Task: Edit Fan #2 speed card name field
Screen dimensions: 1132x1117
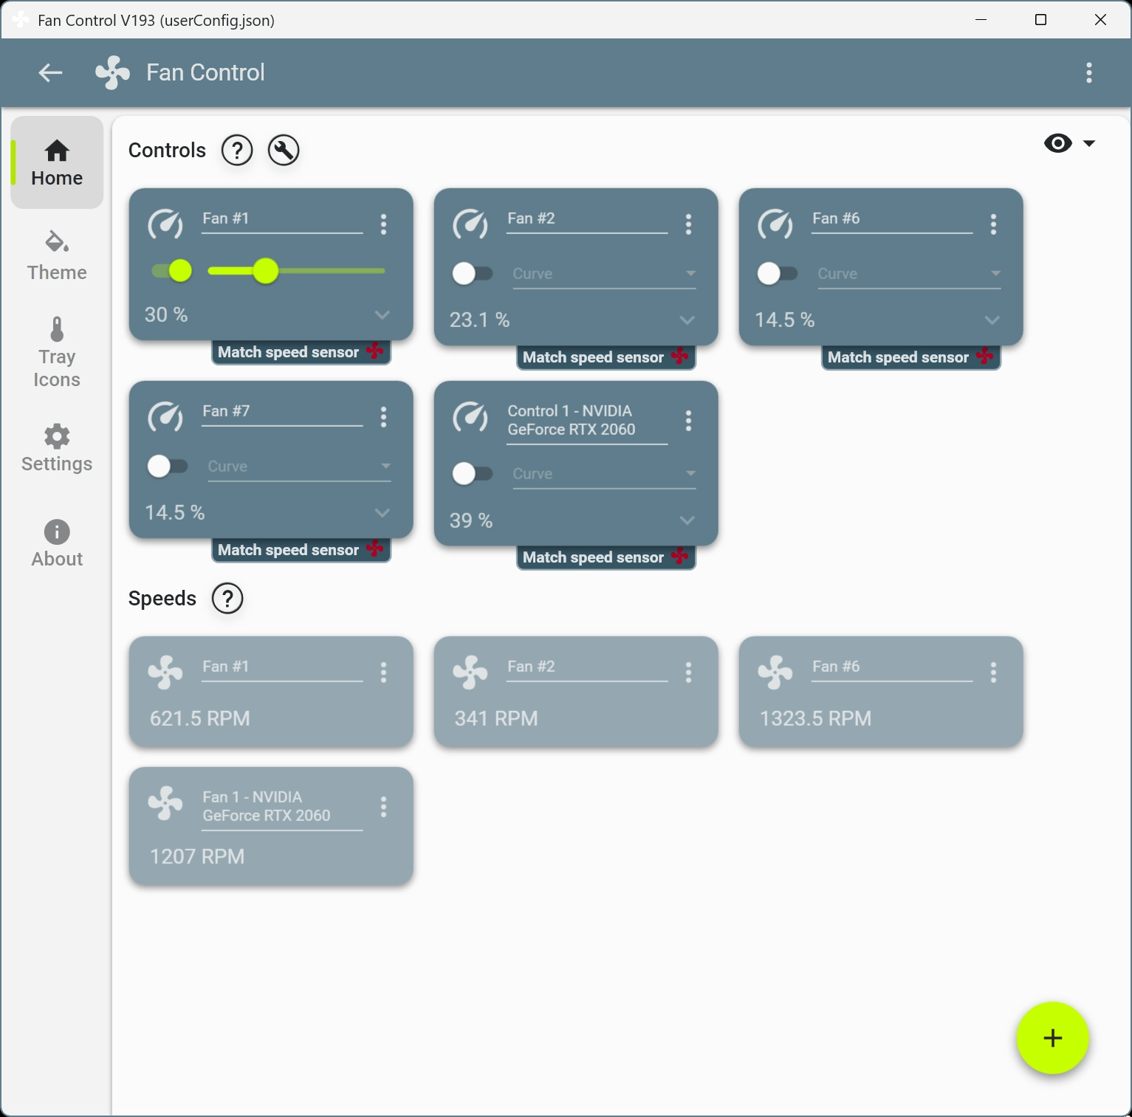Action: [587, 668]
